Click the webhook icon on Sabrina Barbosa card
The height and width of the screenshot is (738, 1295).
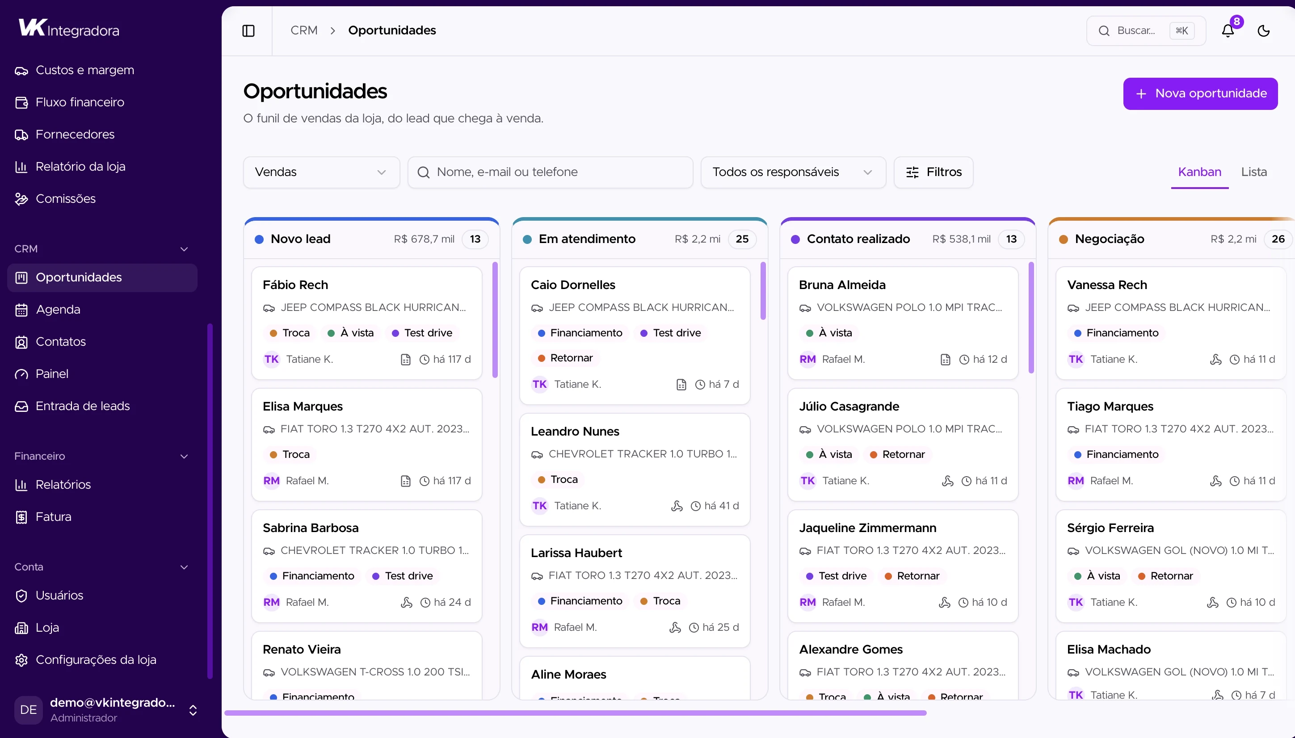point(406,603)
